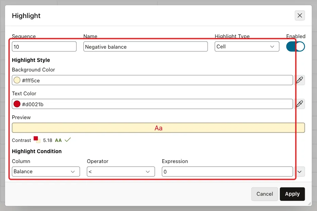Click the Apply button
The image size is (317, 211).
coord(292,194)
